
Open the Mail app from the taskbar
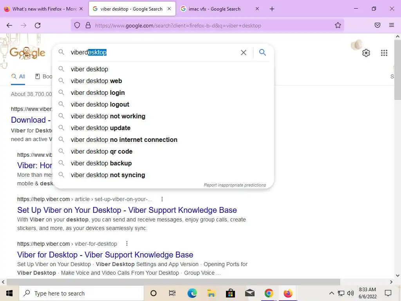click(249, 293)
